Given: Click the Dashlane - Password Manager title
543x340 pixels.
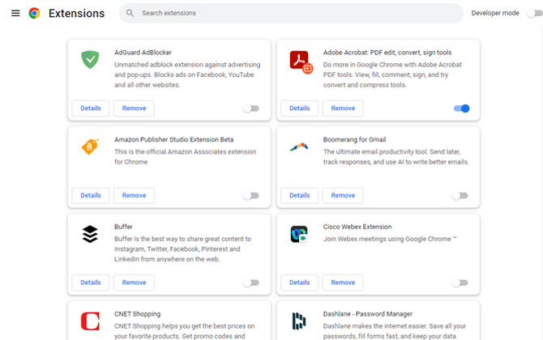Looking at the screenshot, I should [x=368, y=314].
